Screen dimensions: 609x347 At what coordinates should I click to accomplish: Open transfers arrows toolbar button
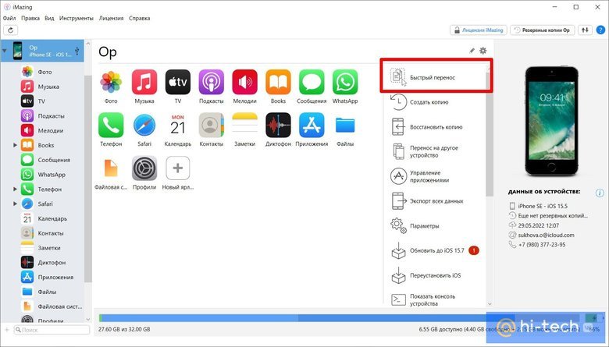pyautogui.click(x=585, y=30)
